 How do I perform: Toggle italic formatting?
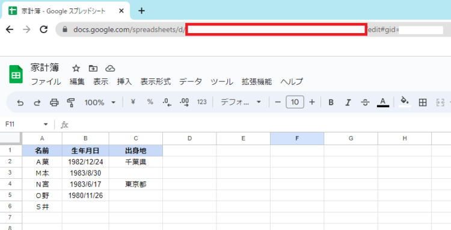tap(348, 102)
